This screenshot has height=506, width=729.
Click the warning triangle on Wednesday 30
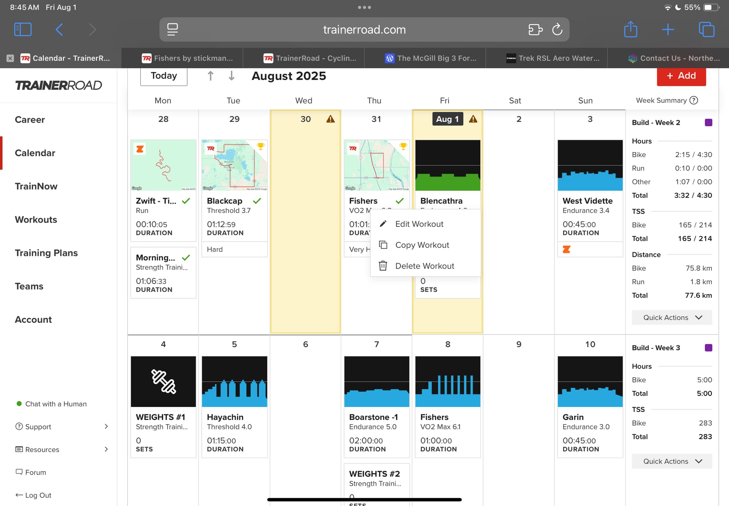330,119
